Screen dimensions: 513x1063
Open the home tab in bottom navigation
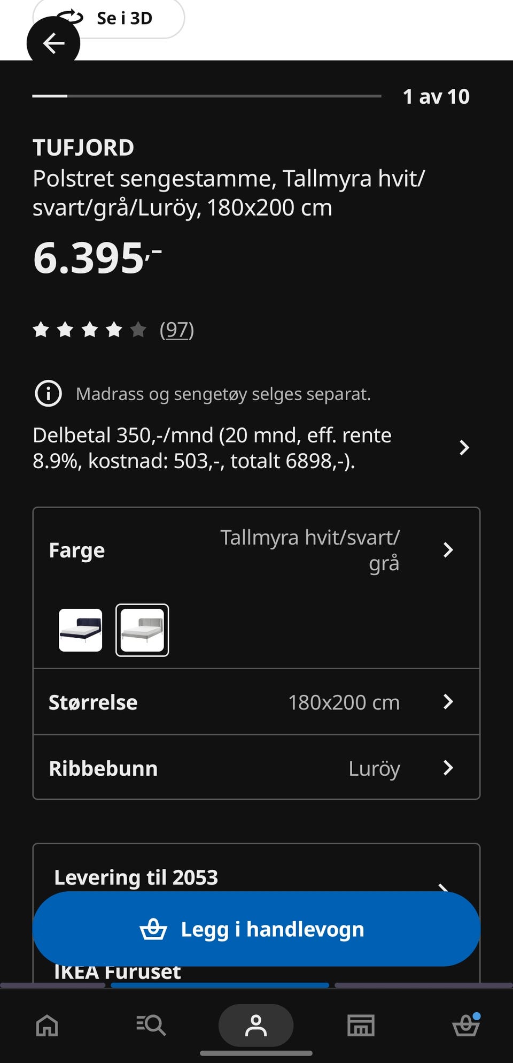[x=47, y=1026]
